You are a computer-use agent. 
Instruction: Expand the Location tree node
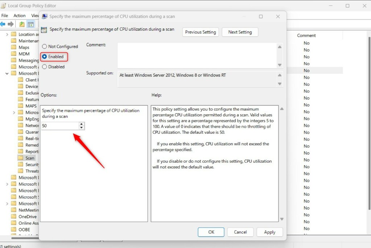(x=7, y=34)
